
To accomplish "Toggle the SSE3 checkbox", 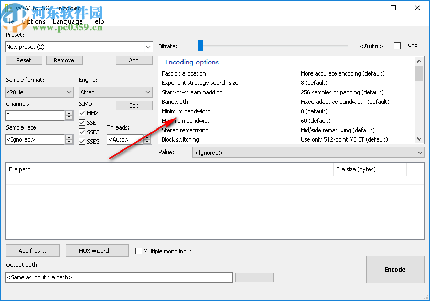I will click(82, 142).
